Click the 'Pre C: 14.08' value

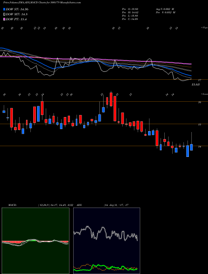click(130, 19)
